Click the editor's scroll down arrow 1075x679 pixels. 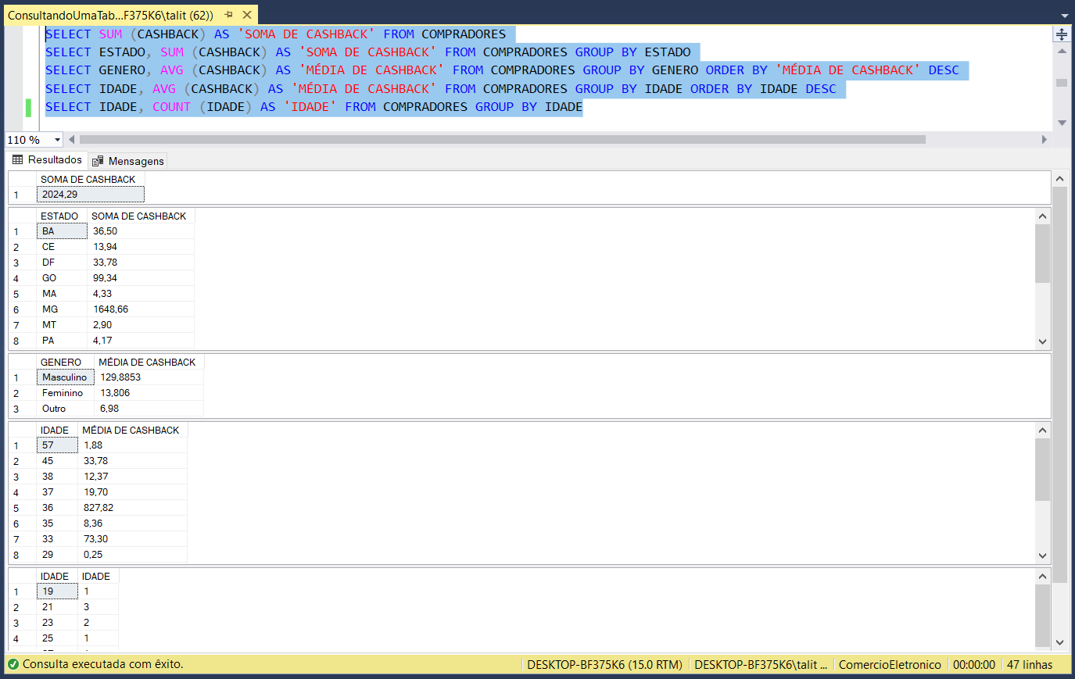click(1062, 123)
